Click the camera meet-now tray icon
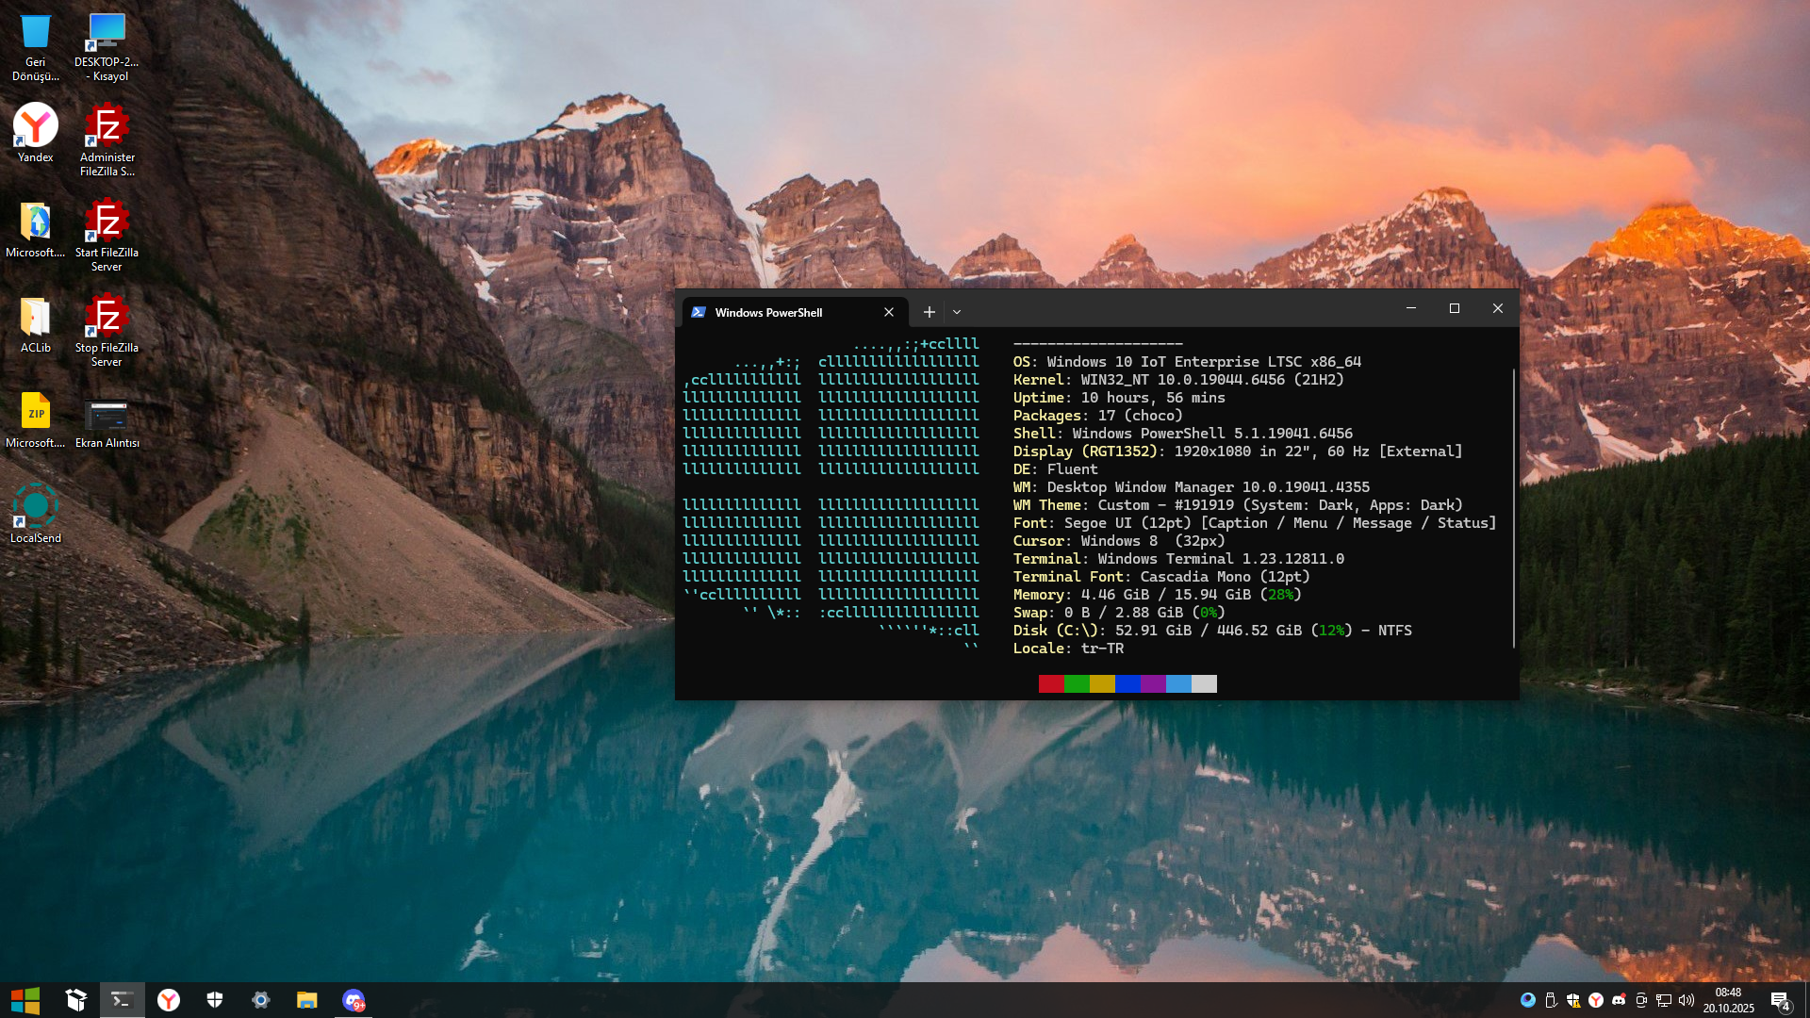1810x1018 pixels. [1641, 1000]
